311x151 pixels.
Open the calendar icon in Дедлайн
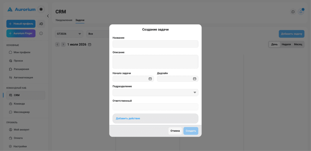click(x=195, y=79)
